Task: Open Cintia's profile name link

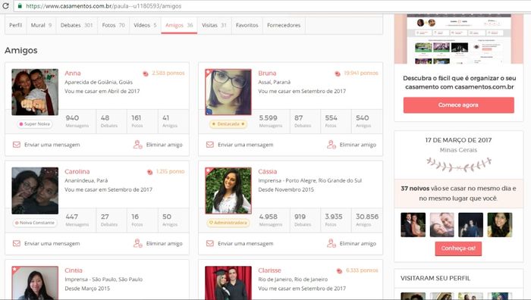Action: point(74,270)
